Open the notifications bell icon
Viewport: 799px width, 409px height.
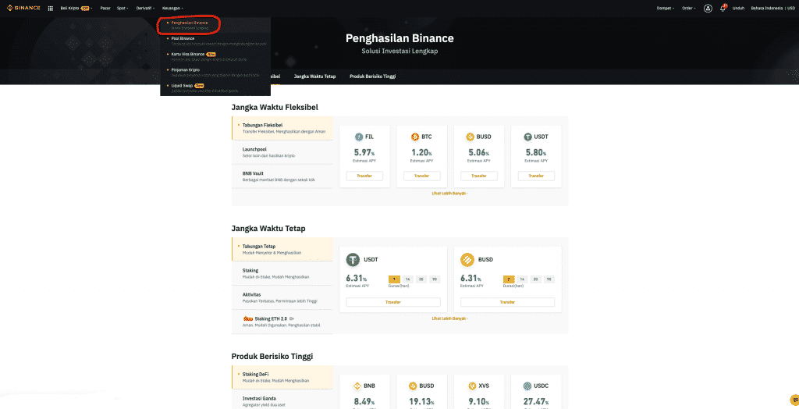pyautogui.click(x=723, y=8)
